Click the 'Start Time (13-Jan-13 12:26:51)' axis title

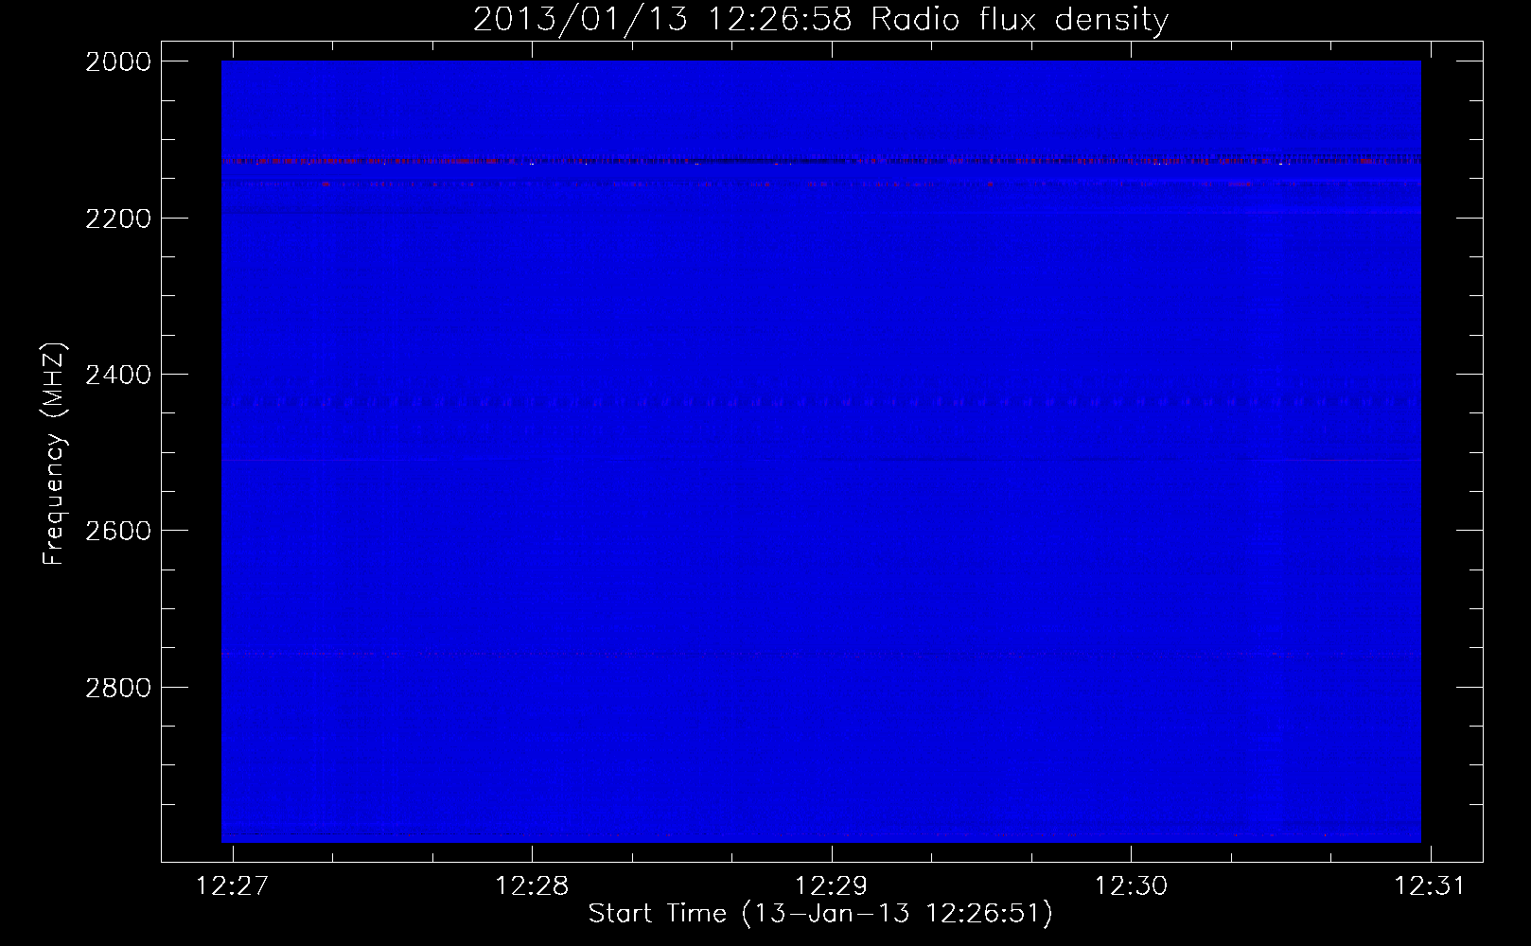(820, 914)
